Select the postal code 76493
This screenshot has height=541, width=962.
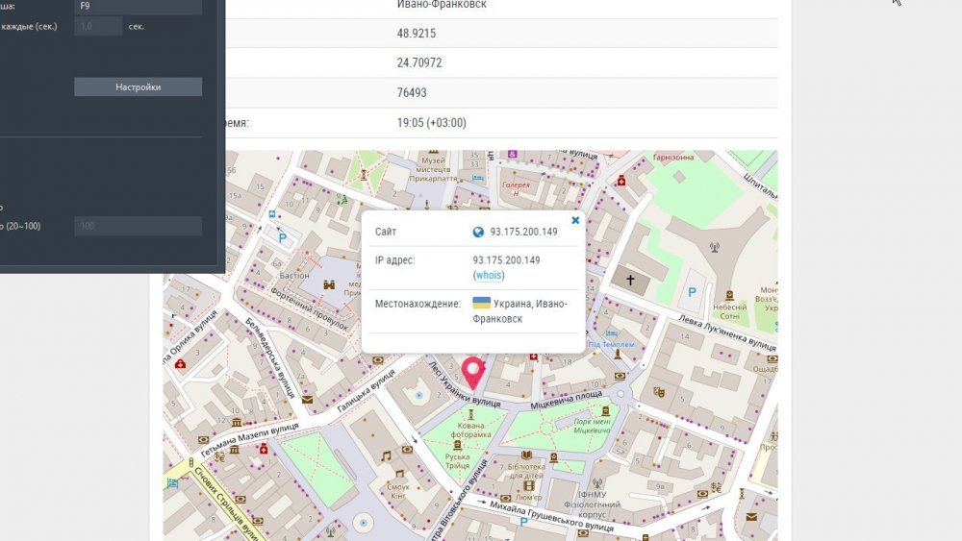412,92
